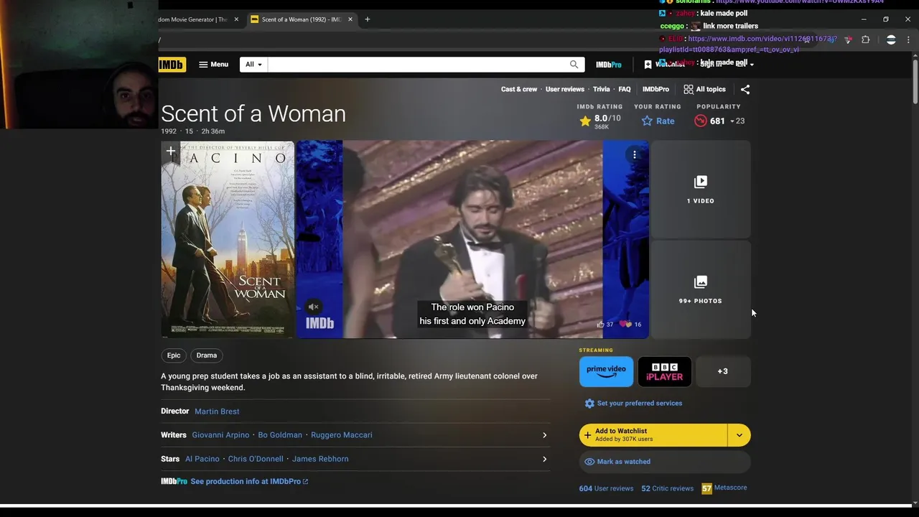919x517 pixels.
Task: Open the 8.0/10 IMDb rating
Action: coord(600,121)
